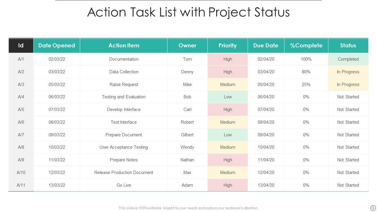Click the User Acceptance Testing cell
The height and width of the screenshot is (212, 377).
pos(124,147)
